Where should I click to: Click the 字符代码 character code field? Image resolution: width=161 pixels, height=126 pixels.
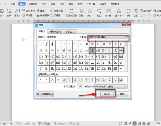coord(80,86)
